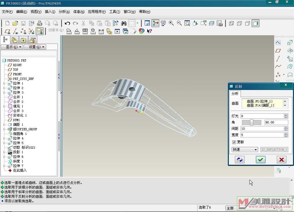Viewport: 294px width, 212px height.
Task: Click the 灯光 value field showing 8
Action: [x=262, y=116]
